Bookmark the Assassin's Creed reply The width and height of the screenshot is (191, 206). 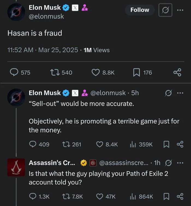[x=166, y=196]
